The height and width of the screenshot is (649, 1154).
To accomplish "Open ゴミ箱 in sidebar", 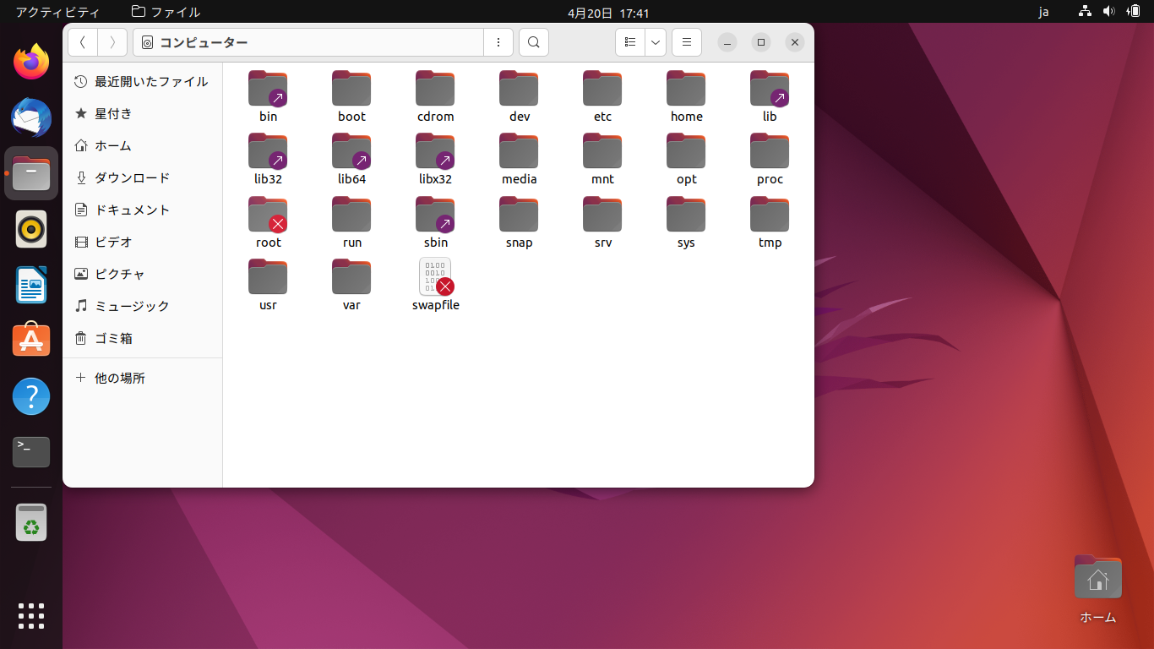I will [x=142, y=339].
